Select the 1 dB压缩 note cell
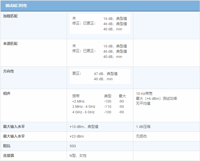This screenshot has width=200, height=161. (x=143, y=127)
